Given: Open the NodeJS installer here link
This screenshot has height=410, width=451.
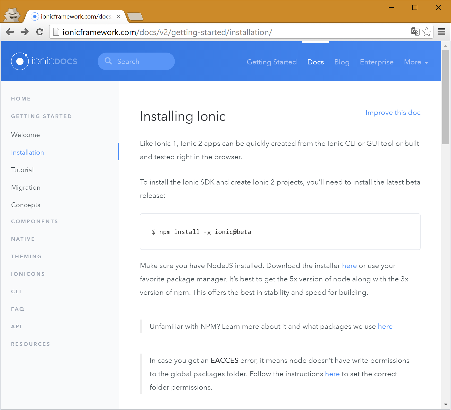Looking at the screenshot, I should 349,266.
